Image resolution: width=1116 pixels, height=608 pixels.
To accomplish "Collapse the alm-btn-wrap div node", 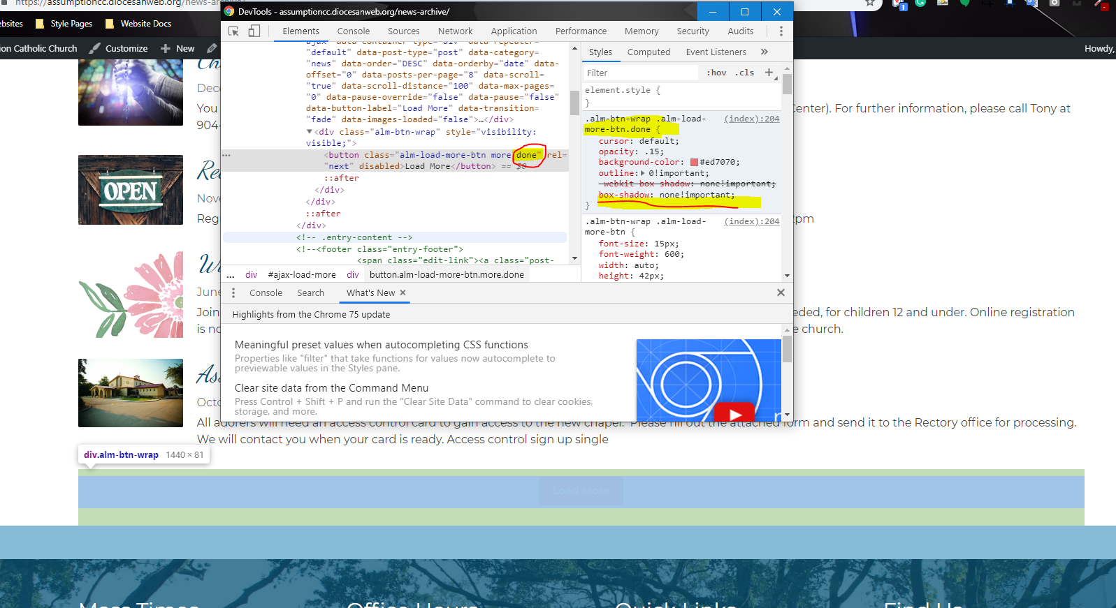I will pyautogui.click(x=310, y=132).
